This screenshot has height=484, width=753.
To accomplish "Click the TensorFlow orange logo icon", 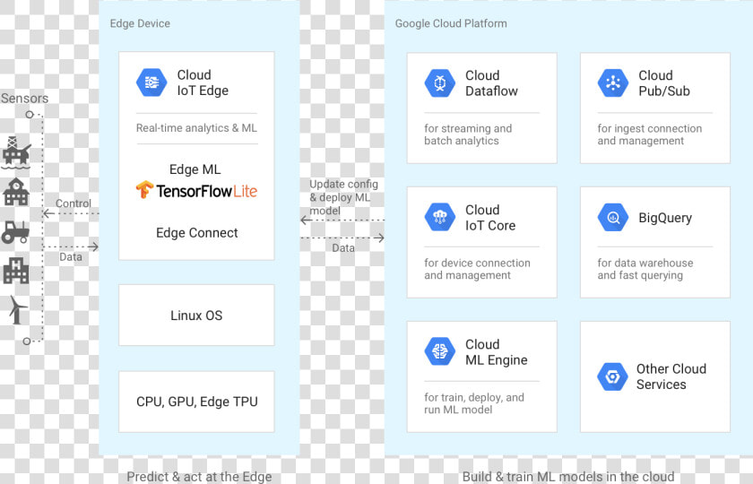I will click(144, 189).
